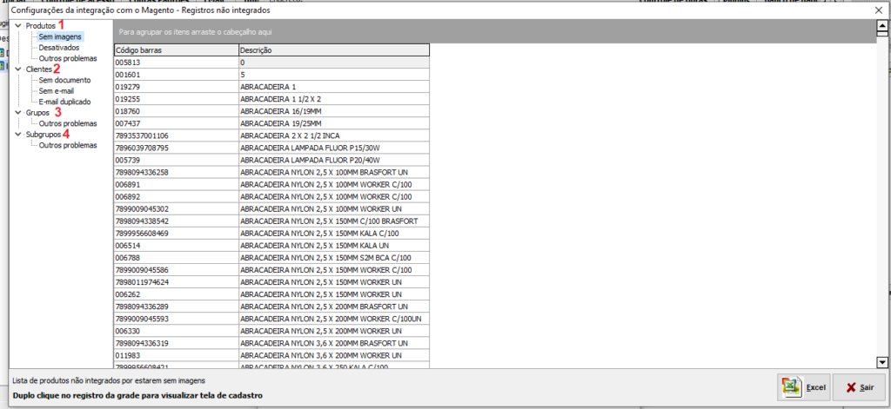Select Desativados under Produtos
The width and height of the screenshot is (891, 409).
[x=59, y=48]
